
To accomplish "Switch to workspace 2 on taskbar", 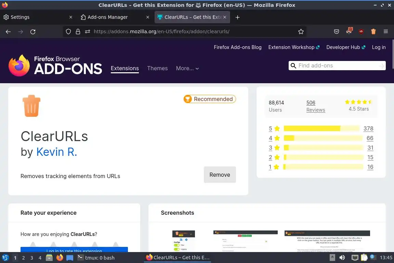I will point(23,258).
